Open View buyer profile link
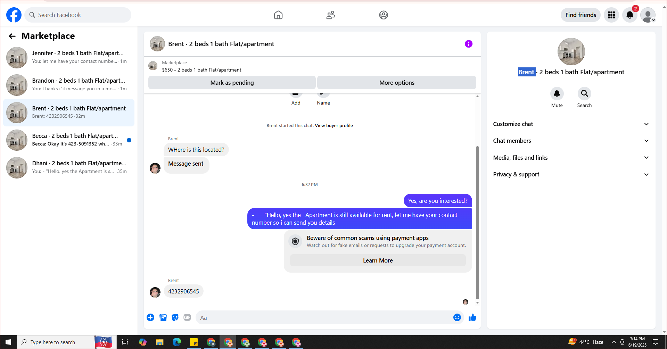This screenshot has width=667, height=349. click(x=334, y=126)
